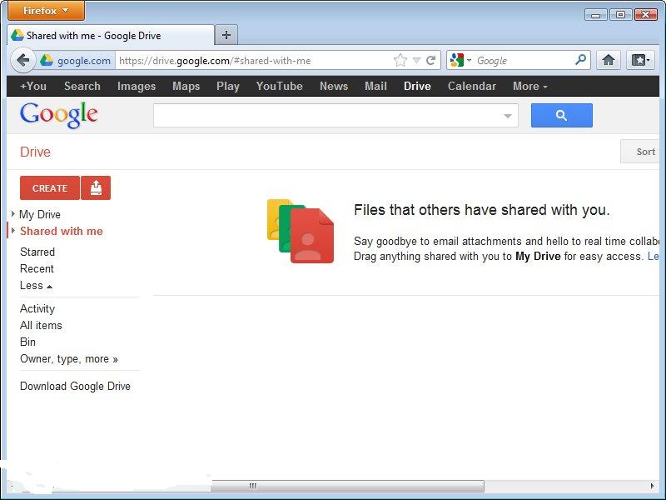Click the shared files illustration icon

tap(301, 231)
